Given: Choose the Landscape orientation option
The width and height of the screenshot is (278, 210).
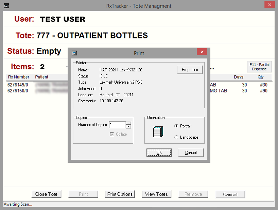Looking at the screenshot, I should click(176, 137).
